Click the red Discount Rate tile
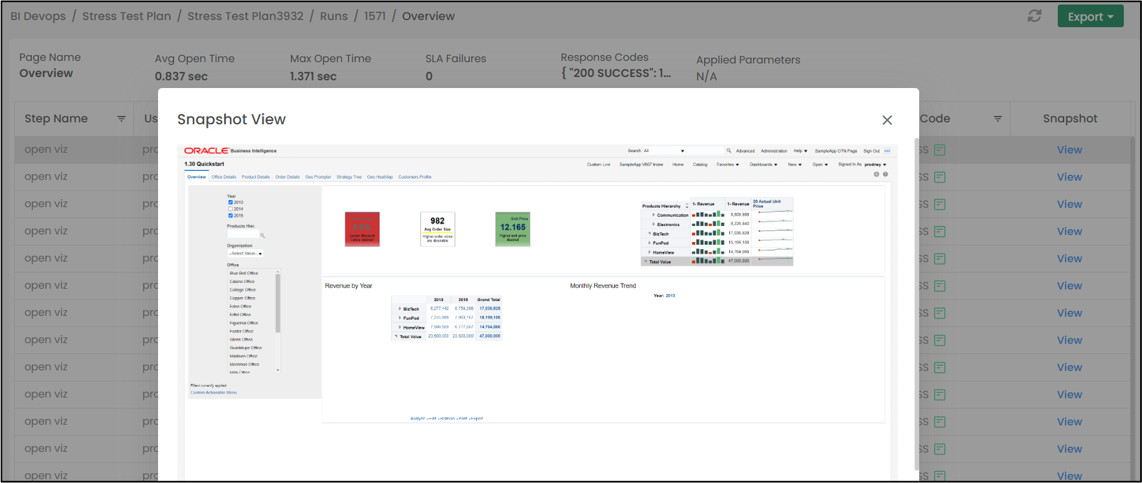 (362, 229)
